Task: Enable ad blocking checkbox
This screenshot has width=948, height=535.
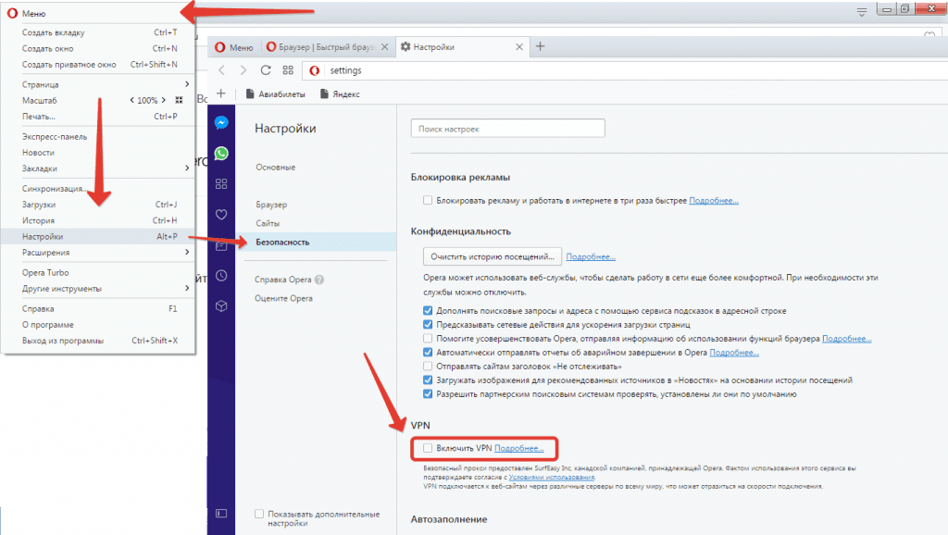Action: (428, 200)
